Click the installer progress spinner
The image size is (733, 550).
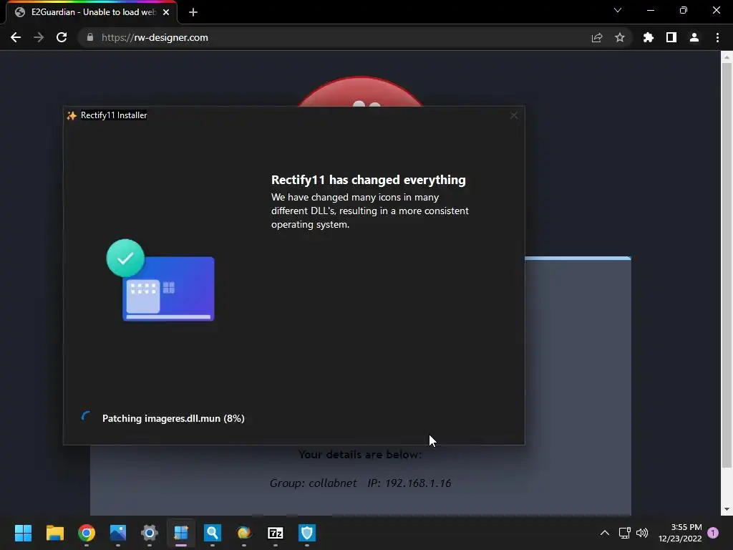[x=87, y=418]
